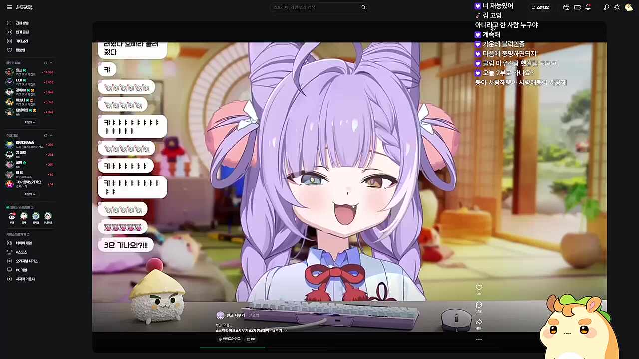This screenshot has width=639, height=359.
Task: Click the 아이고아이고 tag chip under the clip
Action: (x=230, y=339)
